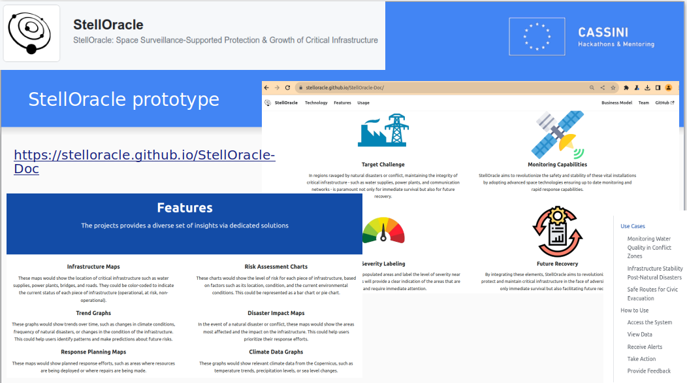Open the browser downloads icon
The image size is (687, 383).
pos(647,88)
